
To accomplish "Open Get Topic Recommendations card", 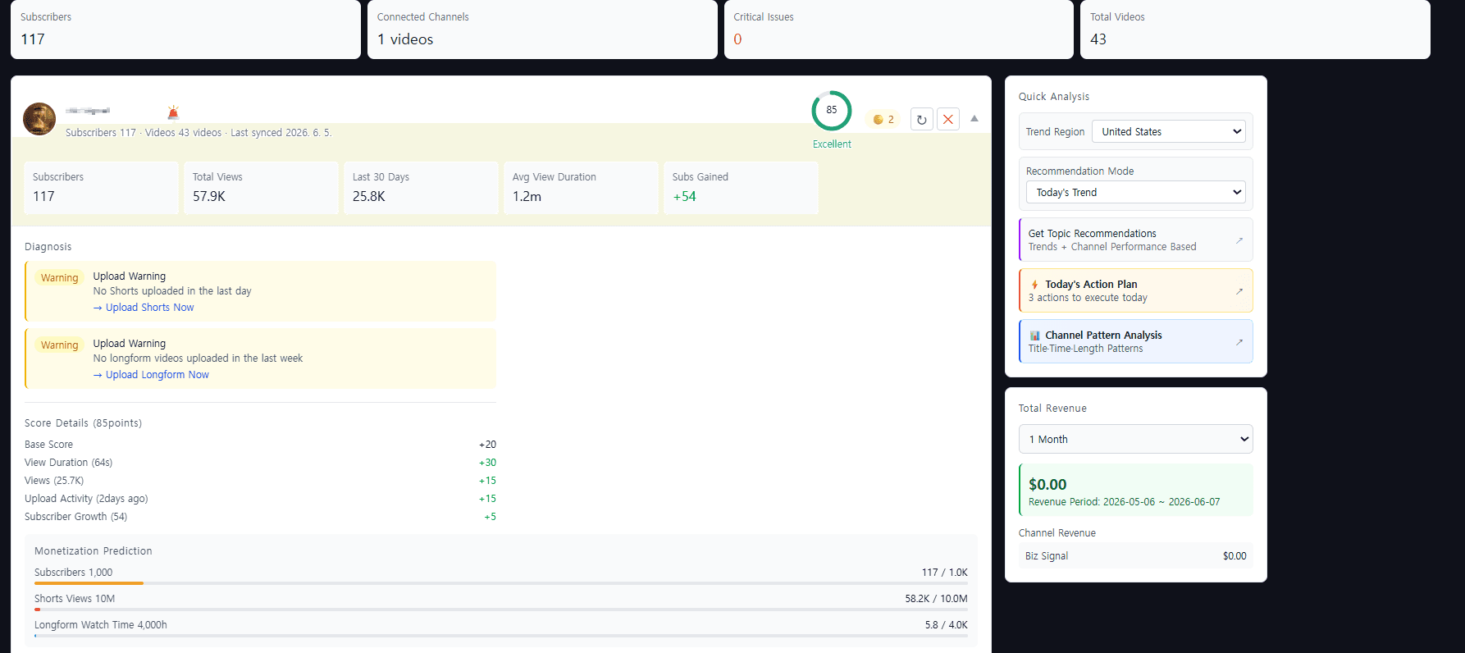I will click(1136, 240).
